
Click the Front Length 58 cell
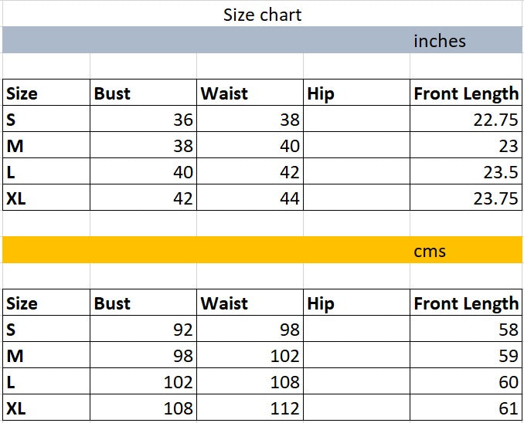tap(465, 330)
